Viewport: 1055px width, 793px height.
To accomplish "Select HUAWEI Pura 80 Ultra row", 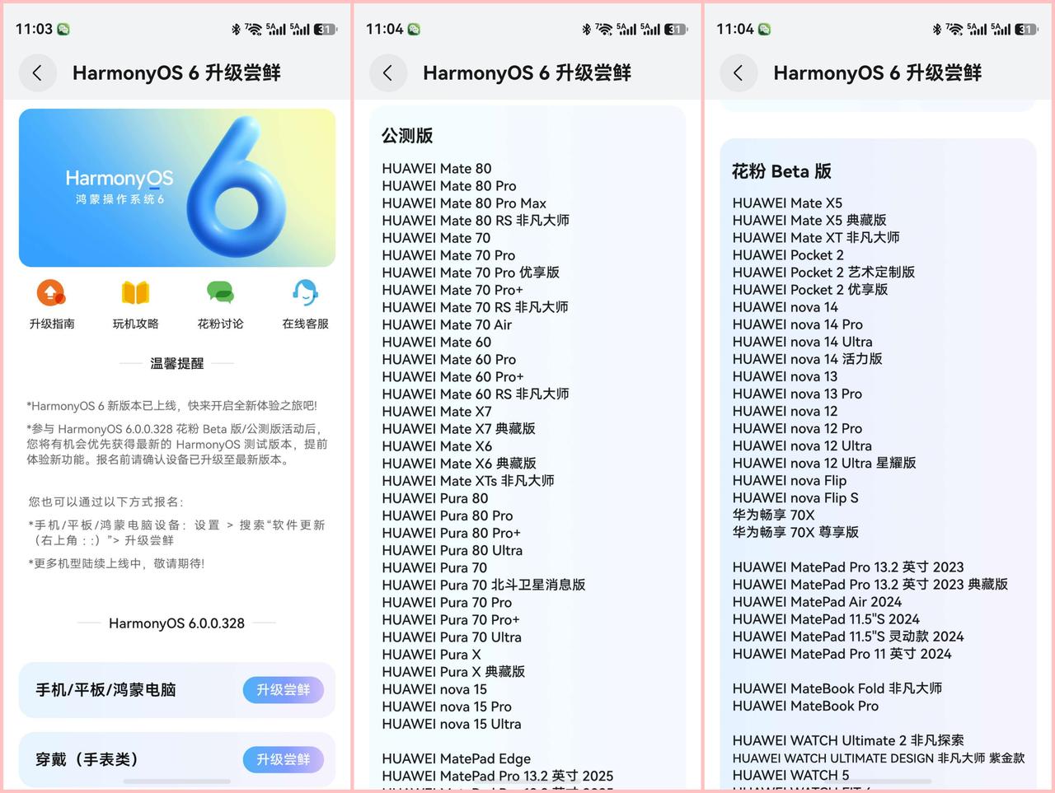I will (x=452, y=550).
